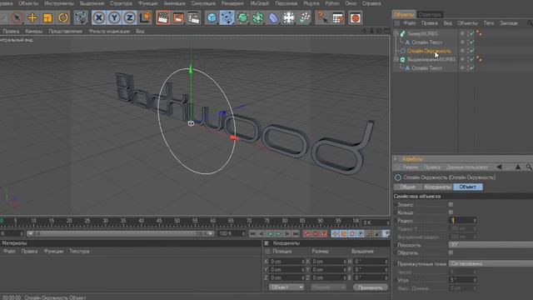Screen dimensions: 533x300
Task: Activate the Scale tool in toolbar
Action: [x=47, y=17]
